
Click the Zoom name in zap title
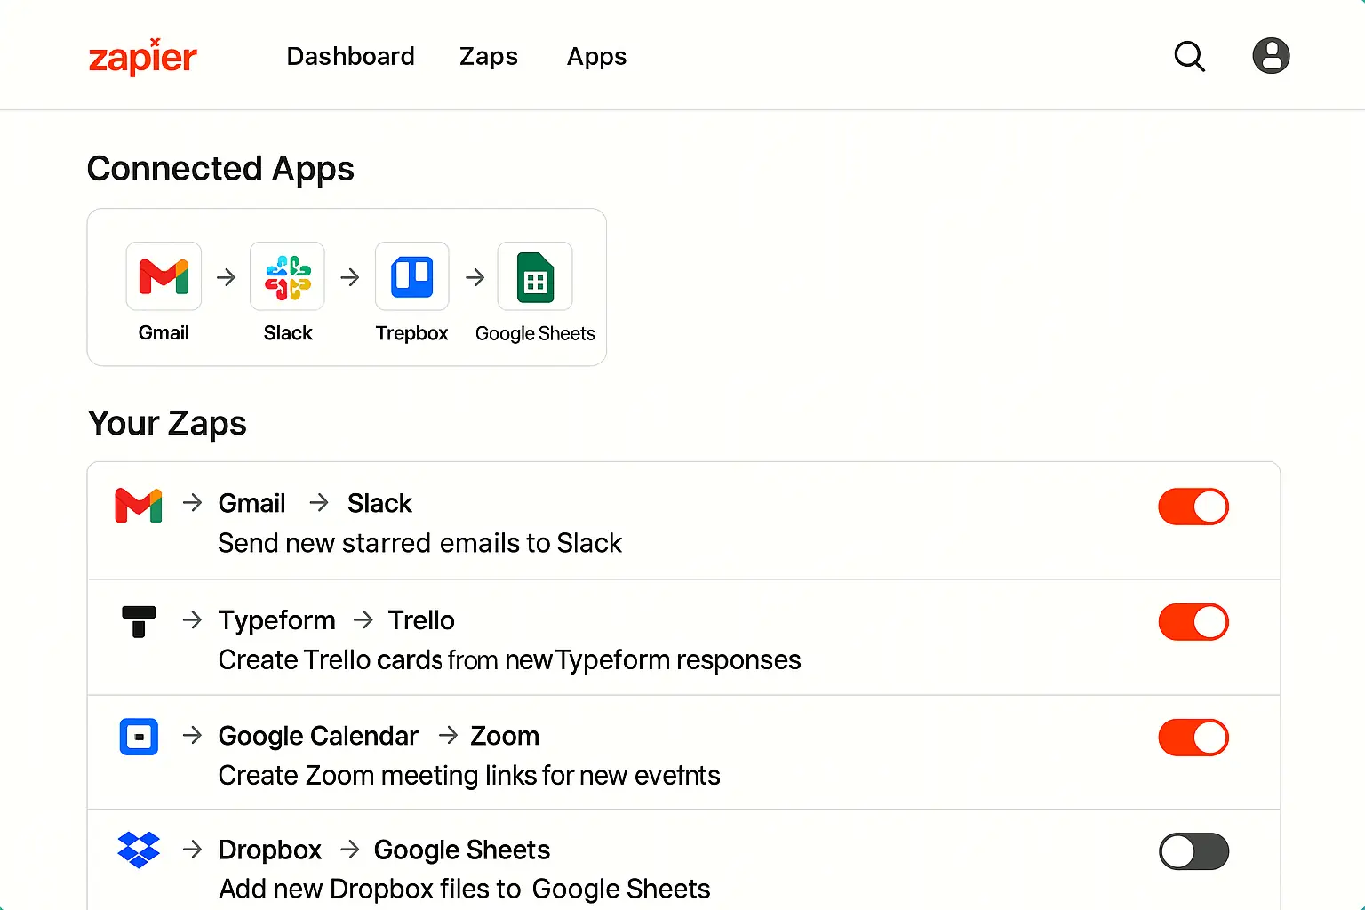(x=505, y=736)
